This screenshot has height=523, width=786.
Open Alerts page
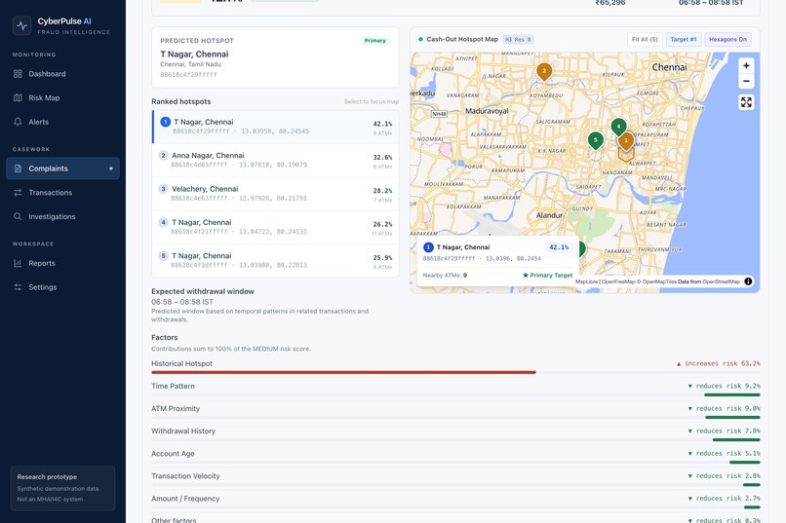point(62,122)
